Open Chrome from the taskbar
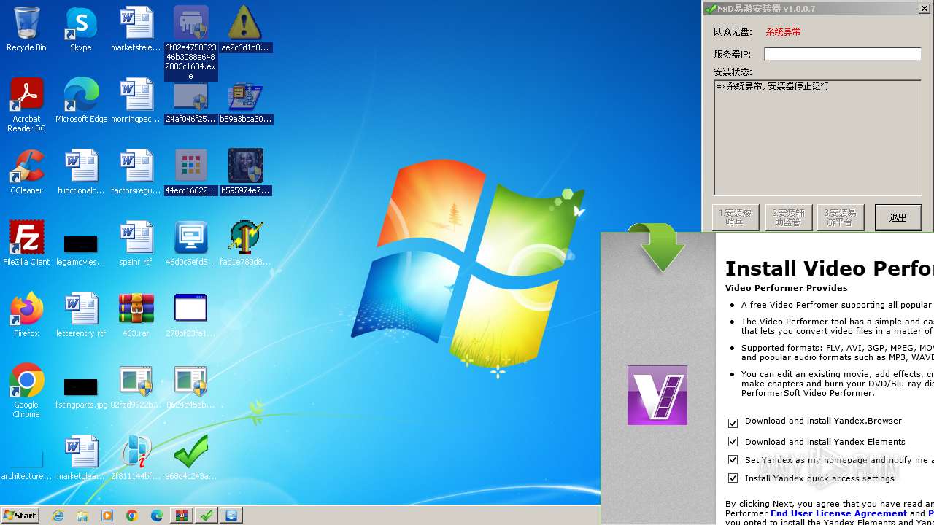 pos(132,516)
